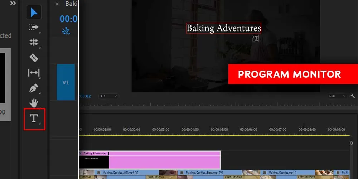This screenshot has height=179, width=358.
Task: Open Program Monitor wrench settings
Action: coord(353,96)
